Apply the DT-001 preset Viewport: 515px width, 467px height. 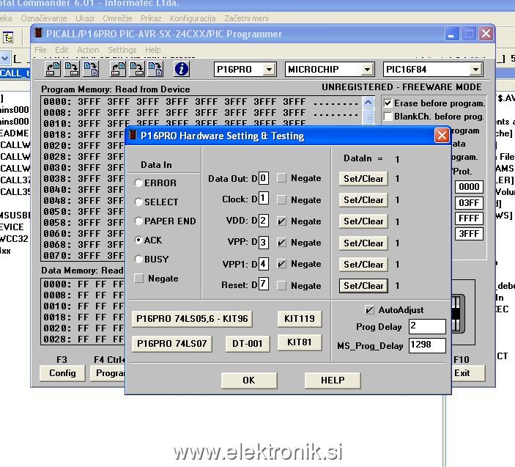point(248,343)
